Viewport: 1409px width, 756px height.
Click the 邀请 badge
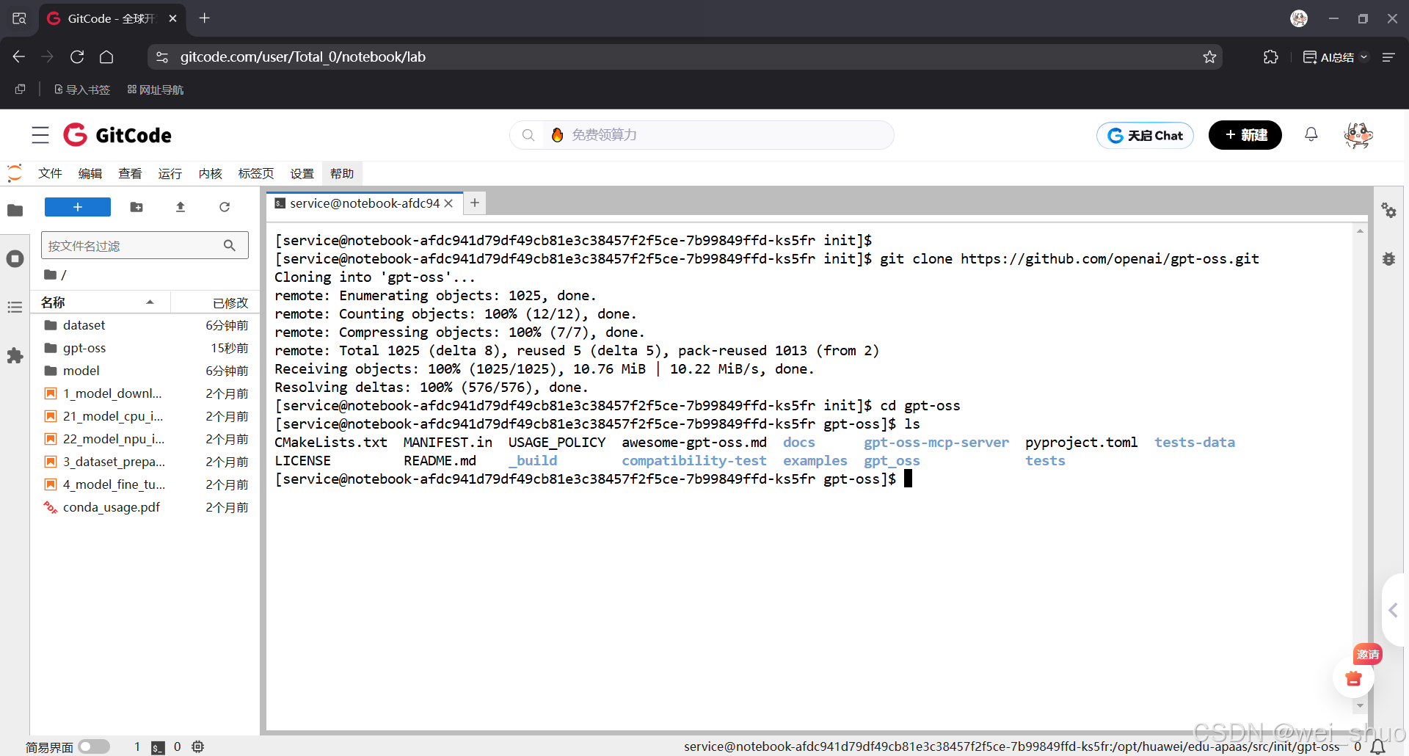tap(1367, 654)
